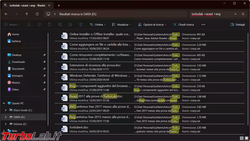
Task: Open Galleria in the sidebar
Action: coord(14,41)
